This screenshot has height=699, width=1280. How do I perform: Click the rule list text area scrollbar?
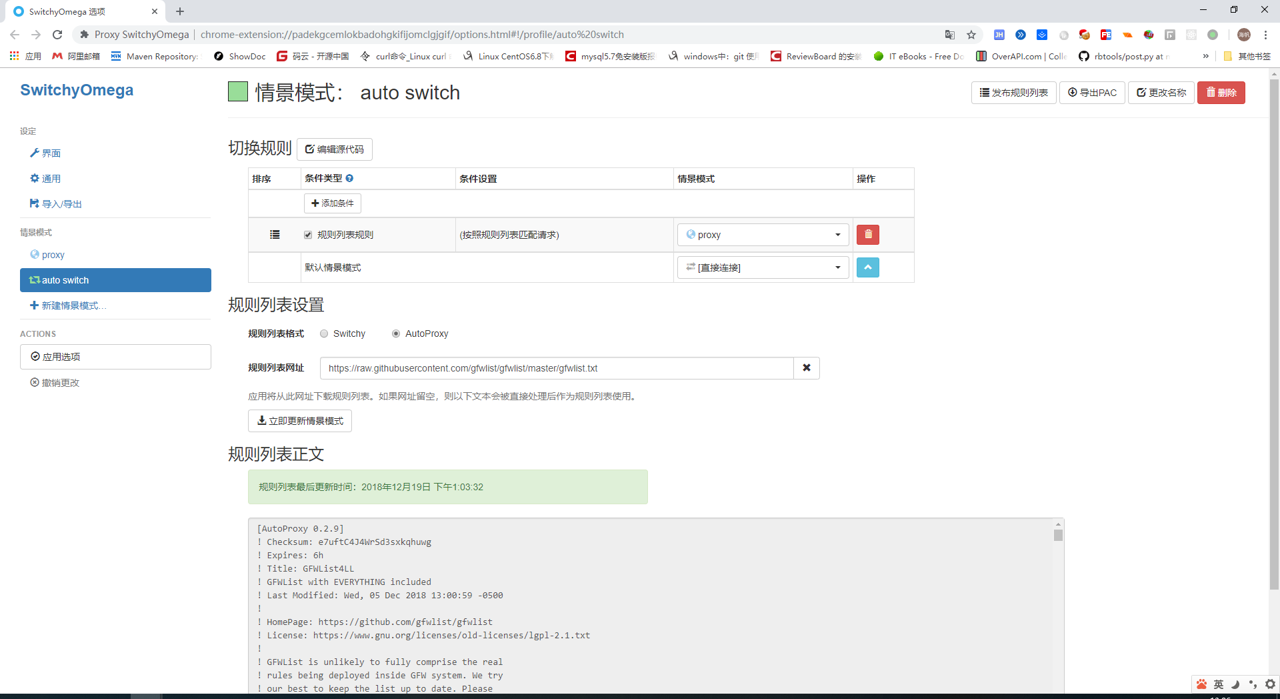[x=1057, y=534]
